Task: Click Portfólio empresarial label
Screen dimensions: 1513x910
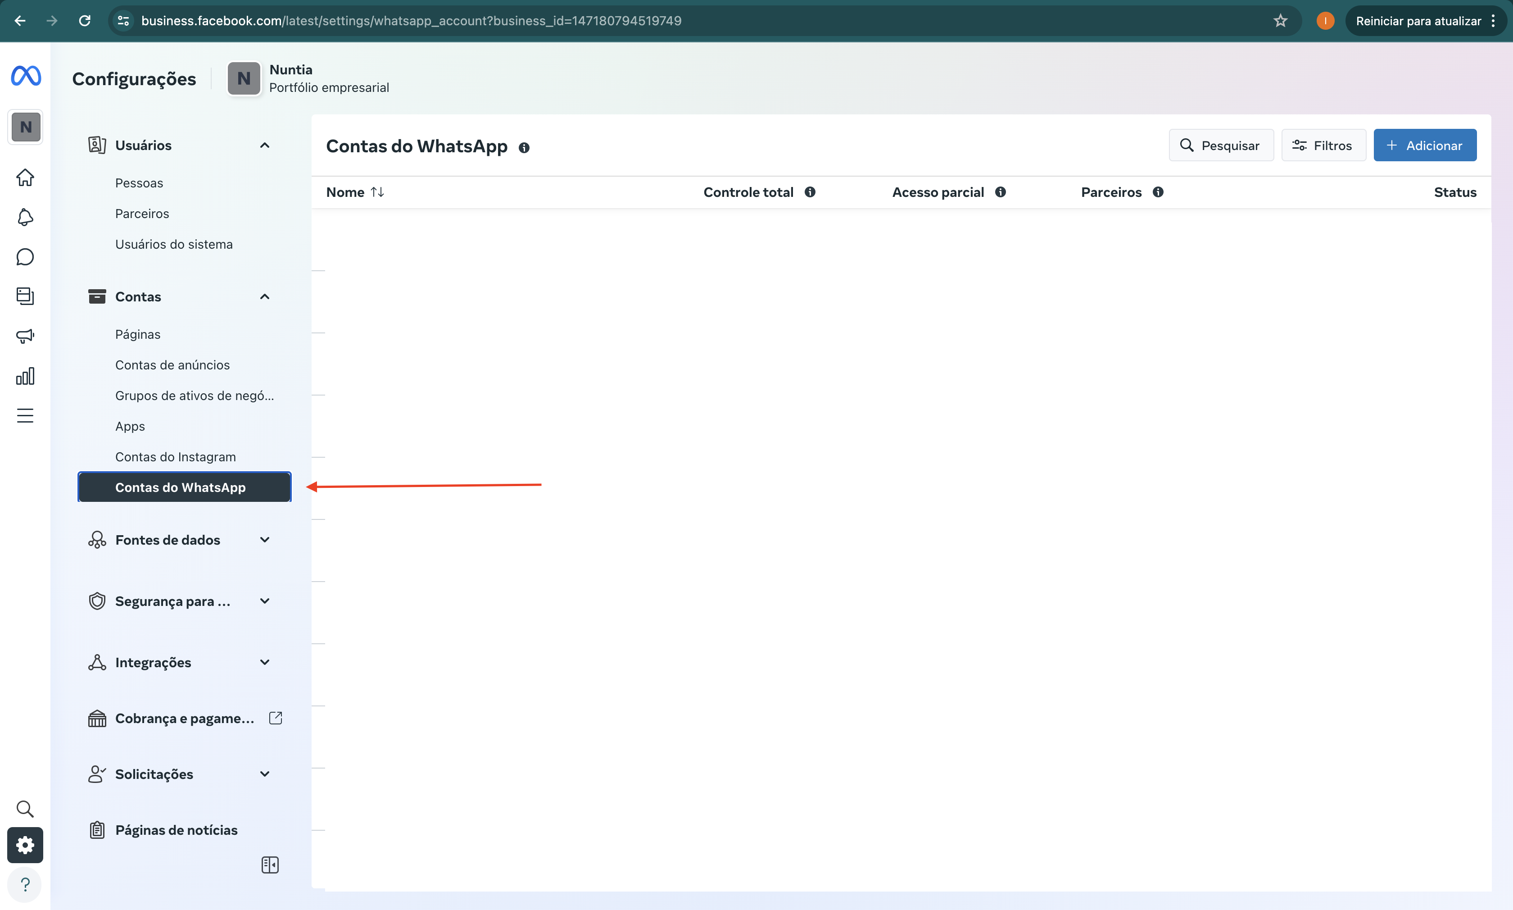Action: [x=329, y=87]
